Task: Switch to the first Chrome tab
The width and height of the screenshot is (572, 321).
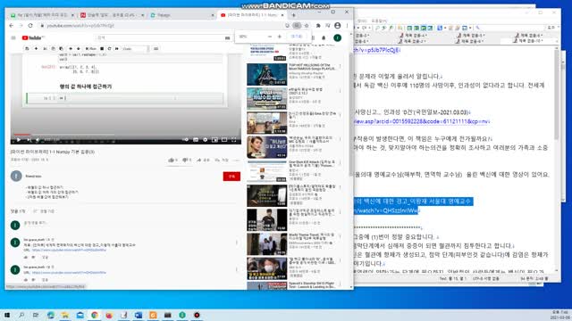Action: tap(42, 15)
